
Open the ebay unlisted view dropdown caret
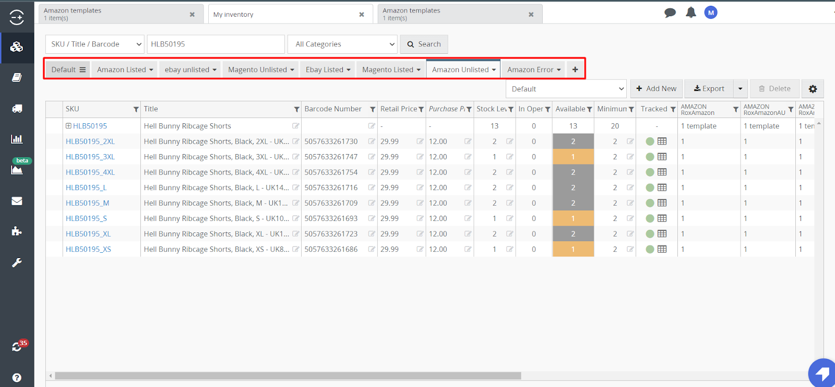[x=214, y=70]
